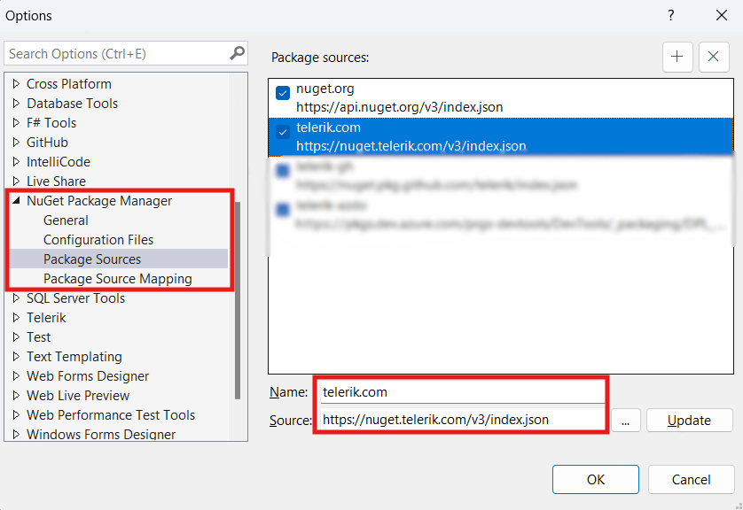Click the question mark help button
This screenshot has height=510, width=743.
point(670,15)
